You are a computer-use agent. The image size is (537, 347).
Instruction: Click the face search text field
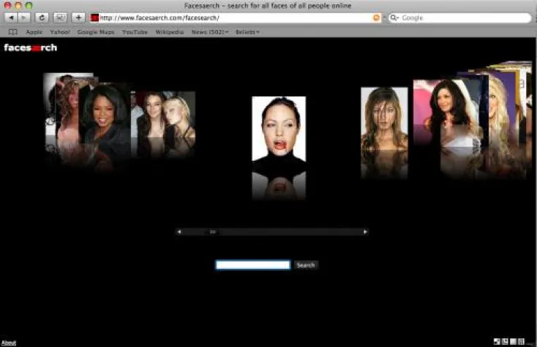point(253,265)
